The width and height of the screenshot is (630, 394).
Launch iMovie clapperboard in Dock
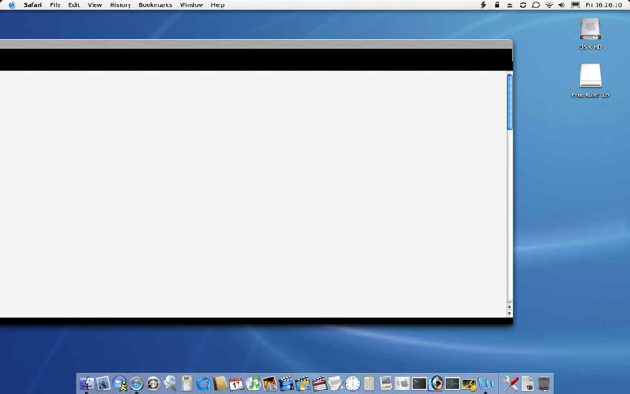click(286, 384)
